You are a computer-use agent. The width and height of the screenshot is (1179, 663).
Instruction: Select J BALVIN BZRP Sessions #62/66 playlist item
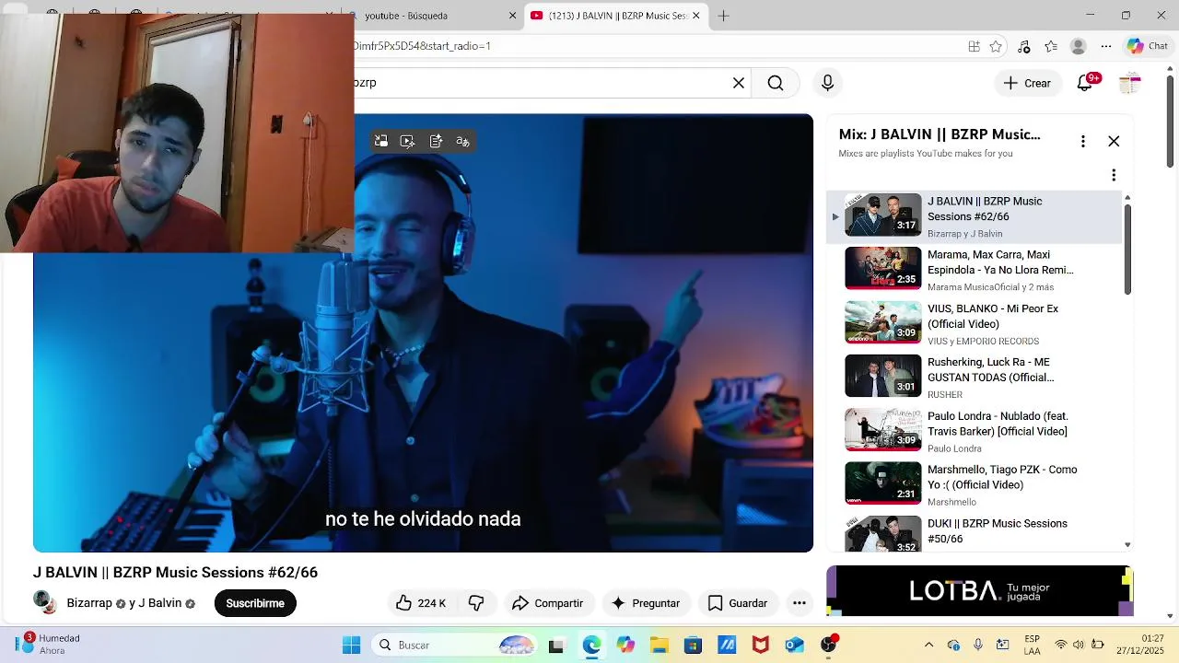point(974,216)
